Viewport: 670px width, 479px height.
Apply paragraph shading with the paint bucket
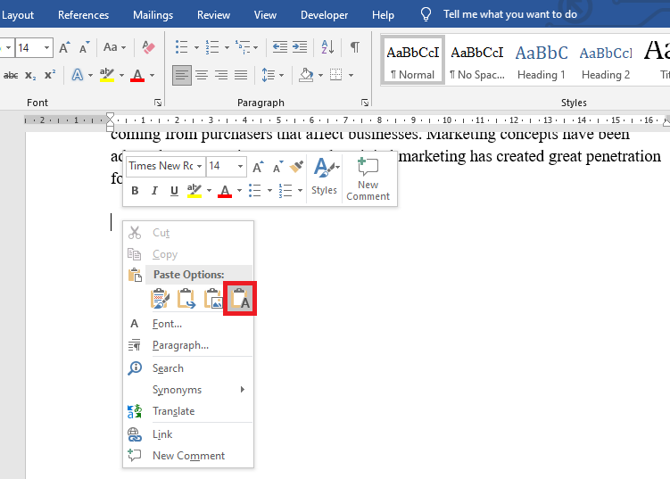(306, 75)
